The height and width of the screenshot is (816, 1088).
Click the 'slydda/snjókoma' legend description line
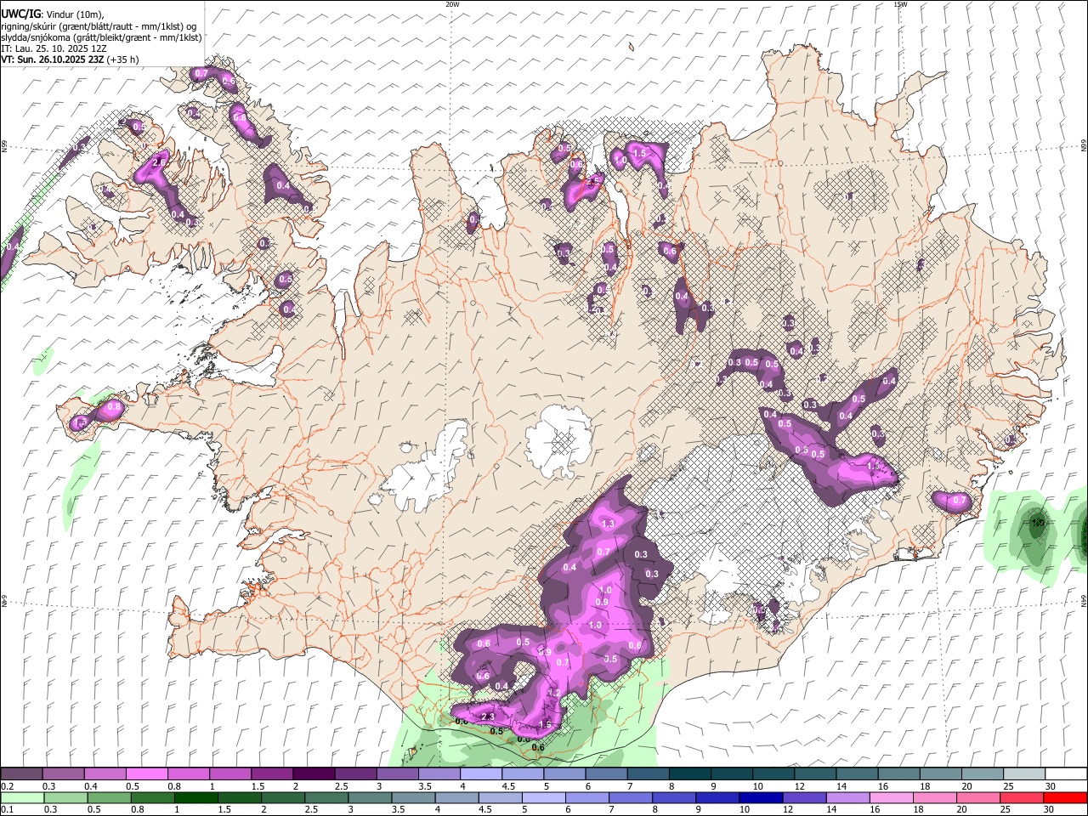101,37
